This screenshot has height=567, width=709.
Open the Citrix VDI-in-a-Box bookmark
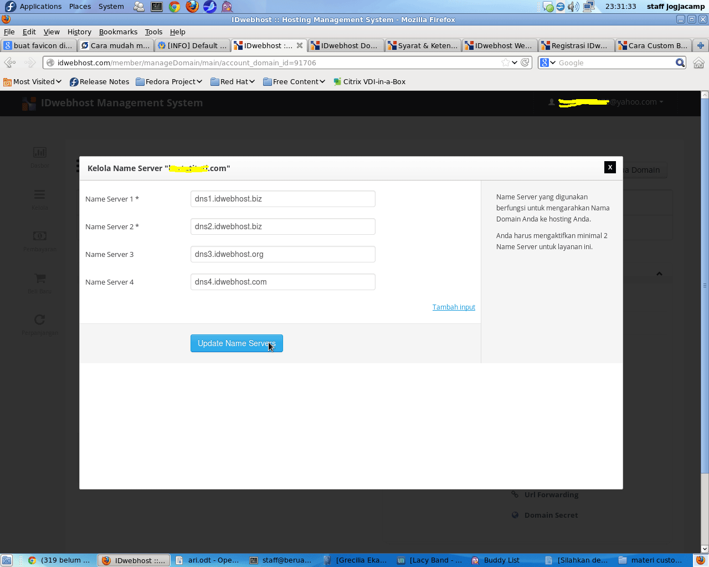pos(369,81)
